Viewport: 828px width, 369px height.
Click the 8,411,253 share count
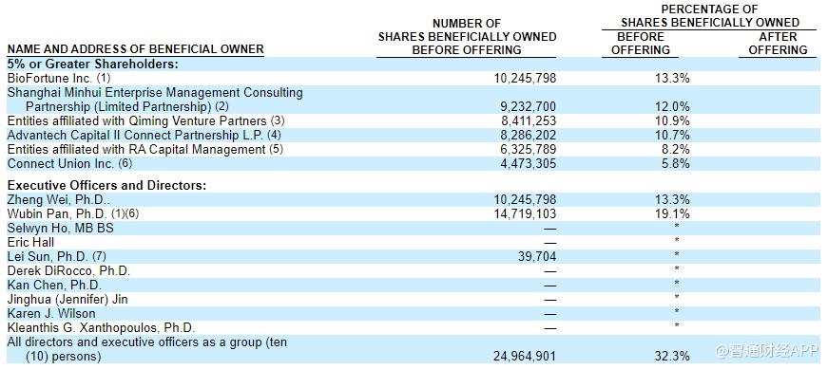[x=528, y=120]
